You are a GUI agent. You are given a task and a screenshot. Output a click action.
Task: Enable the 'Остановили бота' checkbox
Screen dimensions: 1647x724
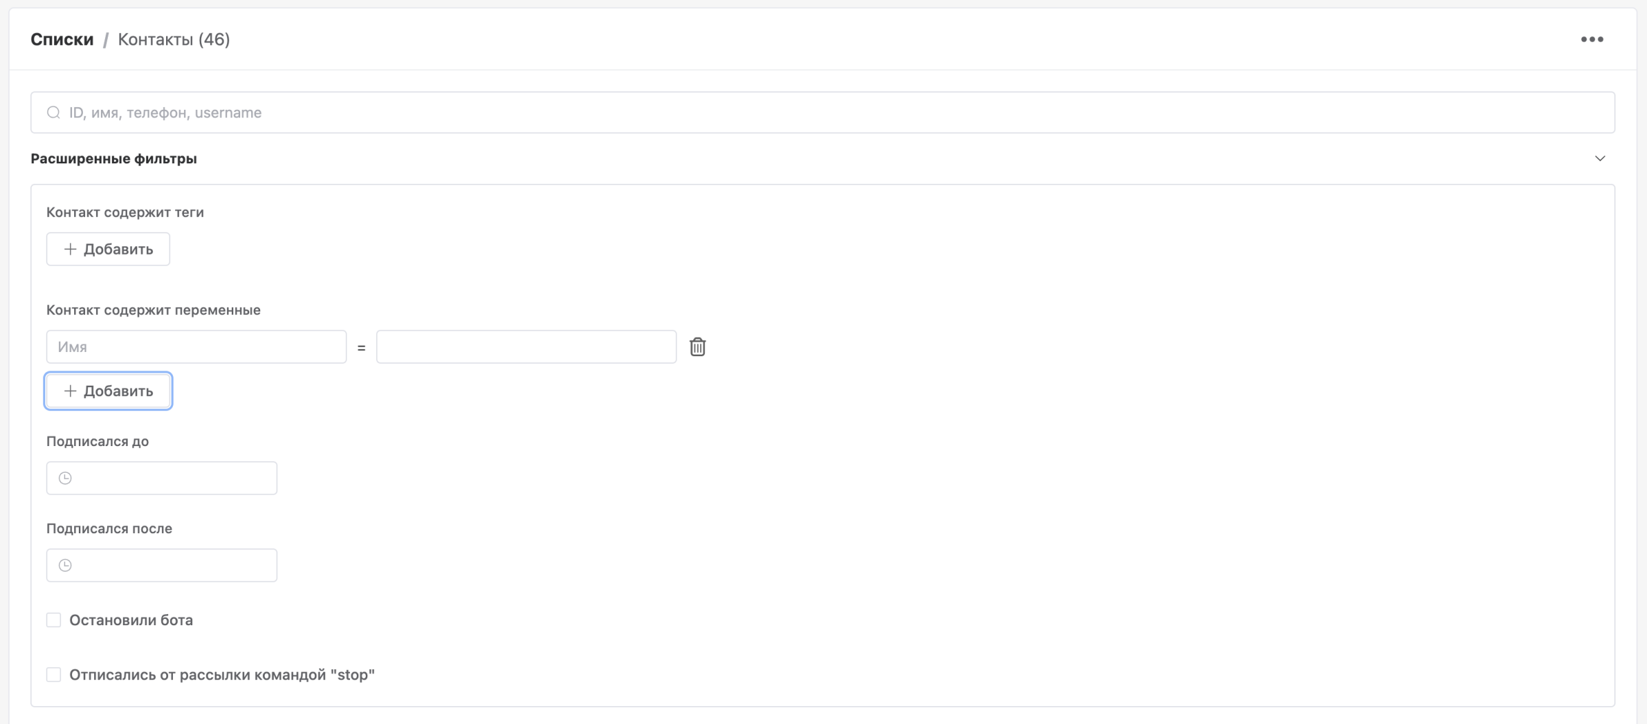(x=54, y=620)
